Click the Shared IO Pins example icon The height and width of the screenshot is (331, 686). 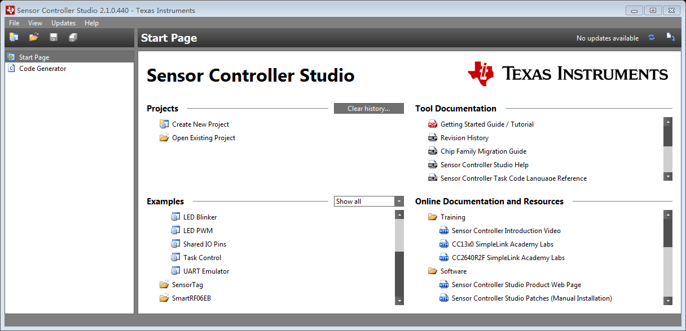tap(175, 244)
